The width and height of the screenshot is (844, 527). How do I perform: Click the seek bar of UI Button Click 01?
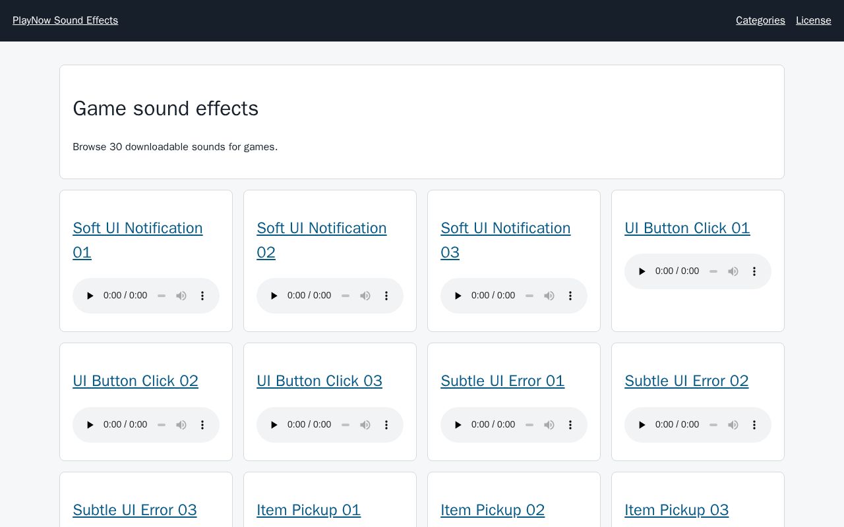point(713,271)
